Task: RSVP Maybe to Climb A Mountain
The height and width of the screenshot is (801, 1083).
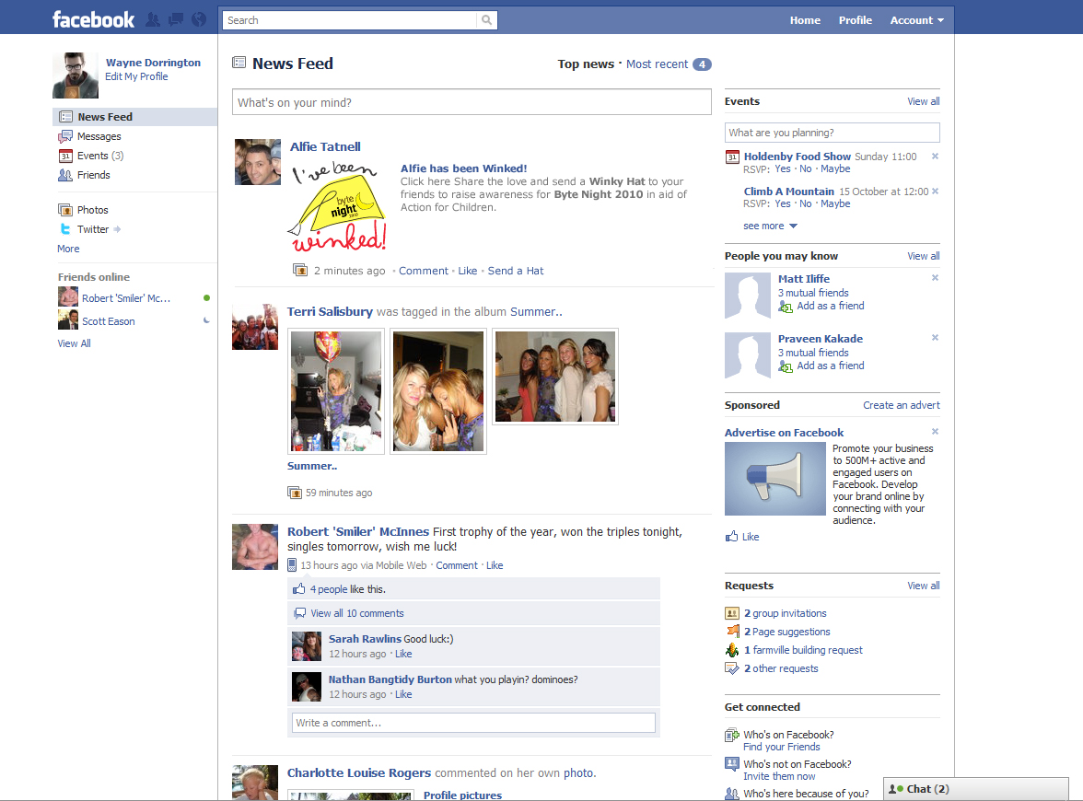Action: click(834, 203)
